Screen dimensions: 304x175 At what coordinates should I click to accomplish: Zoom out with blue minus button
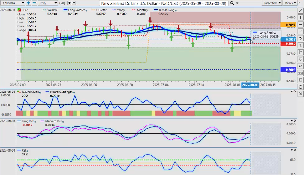point(34,3)
